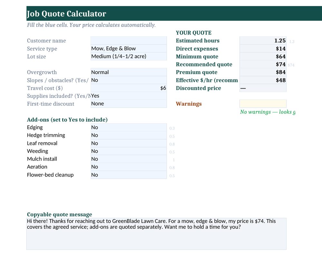The height and width of the screenshot is (256, 322).
Task: Click the 'Overgrowth' label
Action: (x=42, y=72)
